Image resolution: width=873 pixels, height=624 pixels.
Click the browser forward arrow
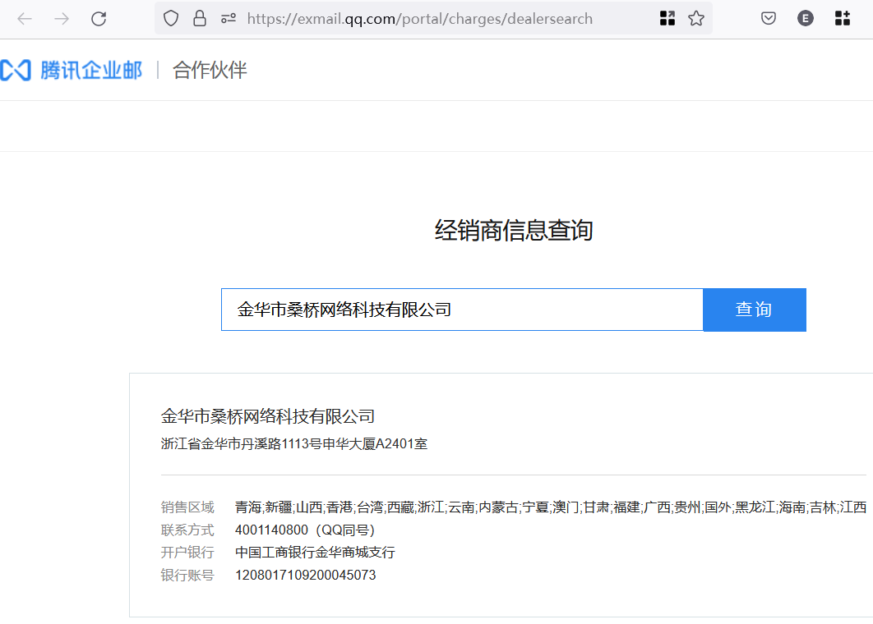coord(59,18)
